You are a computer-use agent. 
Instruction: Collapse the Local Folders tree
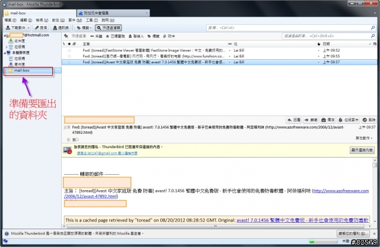[5, 53]
